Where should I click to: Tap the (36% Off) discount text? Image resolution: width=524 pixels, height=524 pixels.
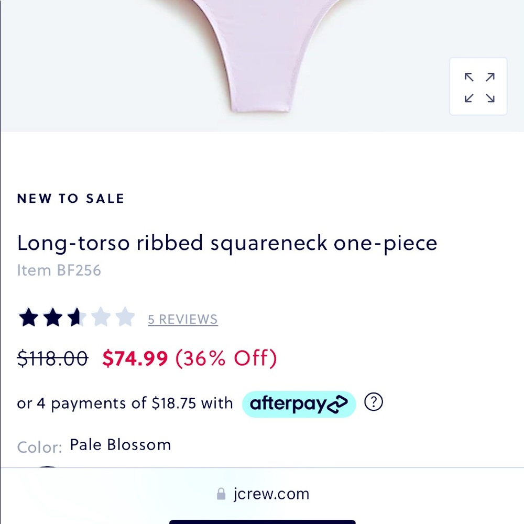(x=226, y=358)
